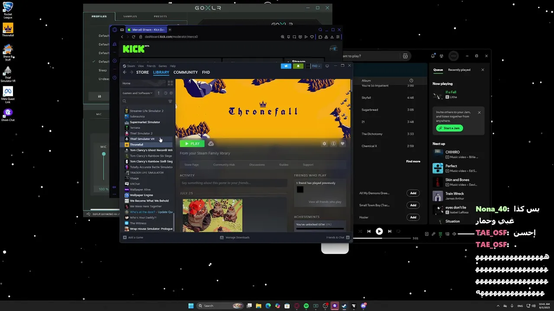554x311 pixels.
Task: Toggle Spotify queue icon in player bar
Action: 441,234
